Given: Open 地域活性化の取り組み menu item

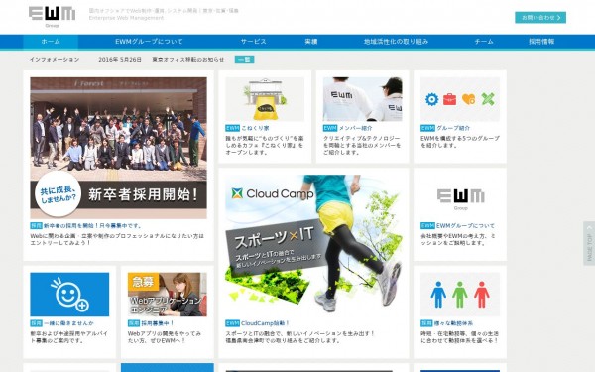Looking at the screenshot, I should click(x=396, y=42).
